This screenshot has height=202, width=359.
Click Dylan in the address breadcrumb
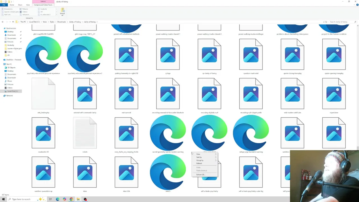coord(52,22)
